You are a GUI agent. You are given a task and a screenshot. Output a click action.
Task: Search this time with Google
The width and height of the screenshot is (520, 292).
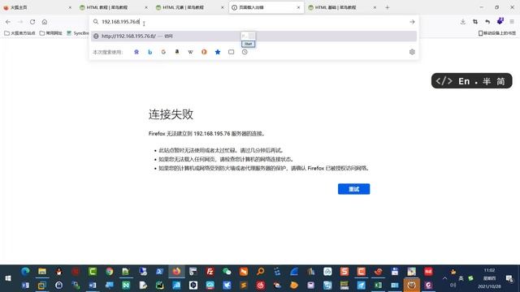pos(163,52)
